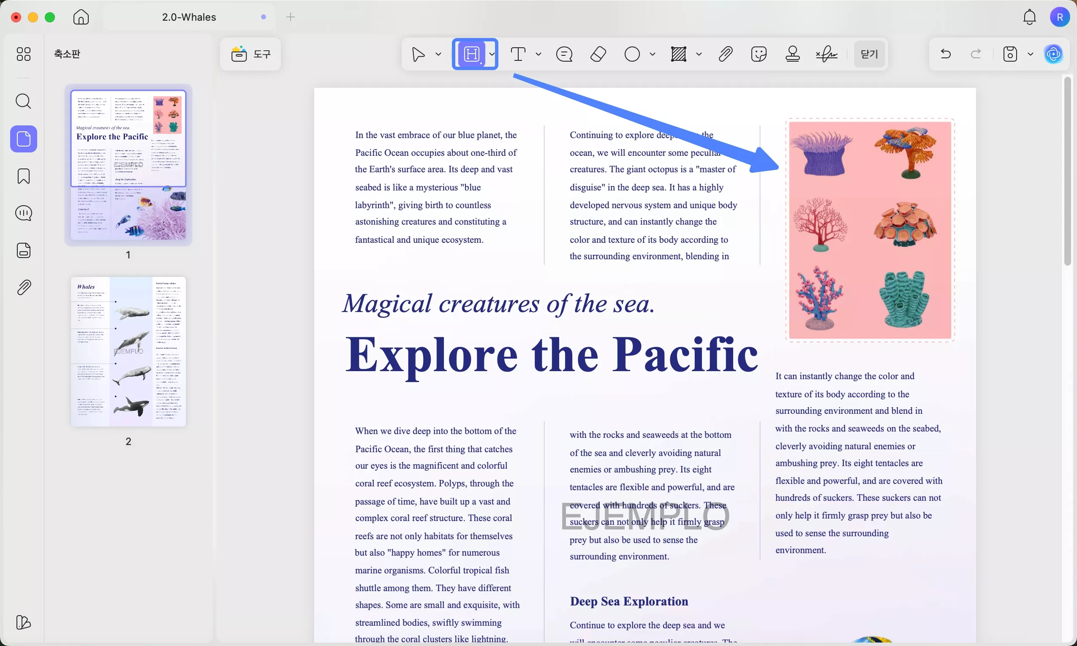Click the 'Deep Sea Exploration' heading

click(x=629, y=601)
